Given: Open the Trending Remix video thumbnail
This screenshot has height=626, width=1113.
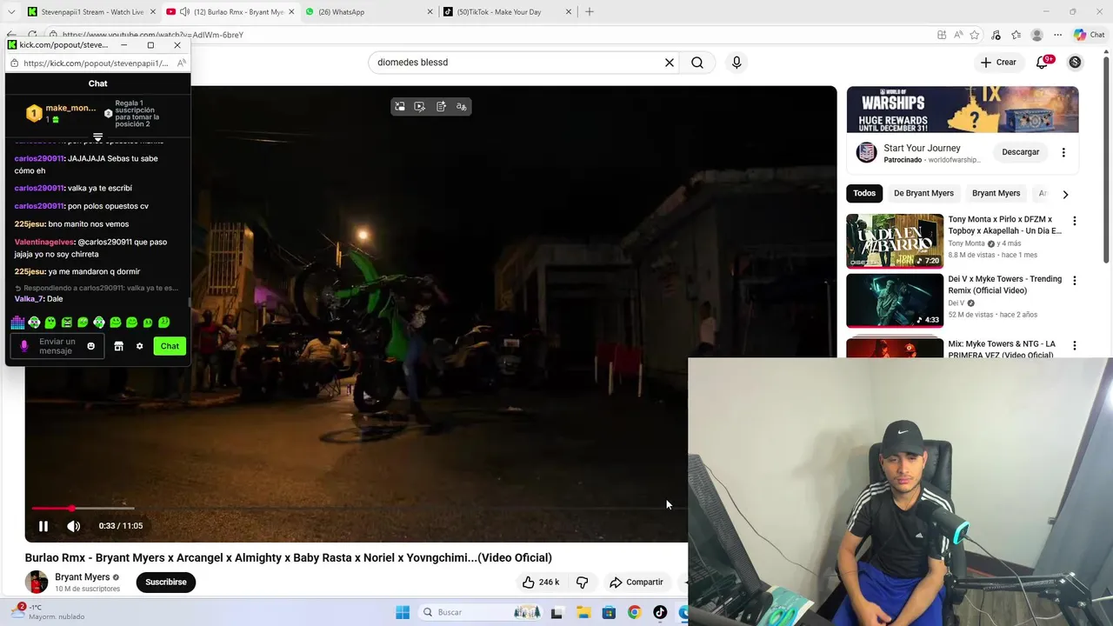Looking at the screenshot, I should pyautogui.click(x=895, y=301).
